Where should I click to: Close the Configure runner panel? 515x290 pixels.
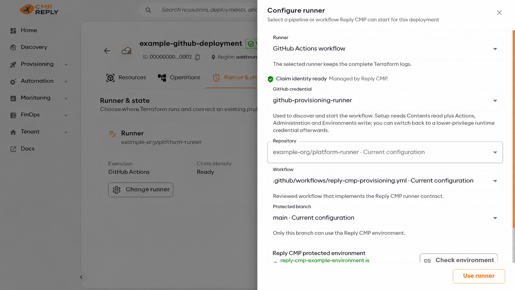pos(499,13)
